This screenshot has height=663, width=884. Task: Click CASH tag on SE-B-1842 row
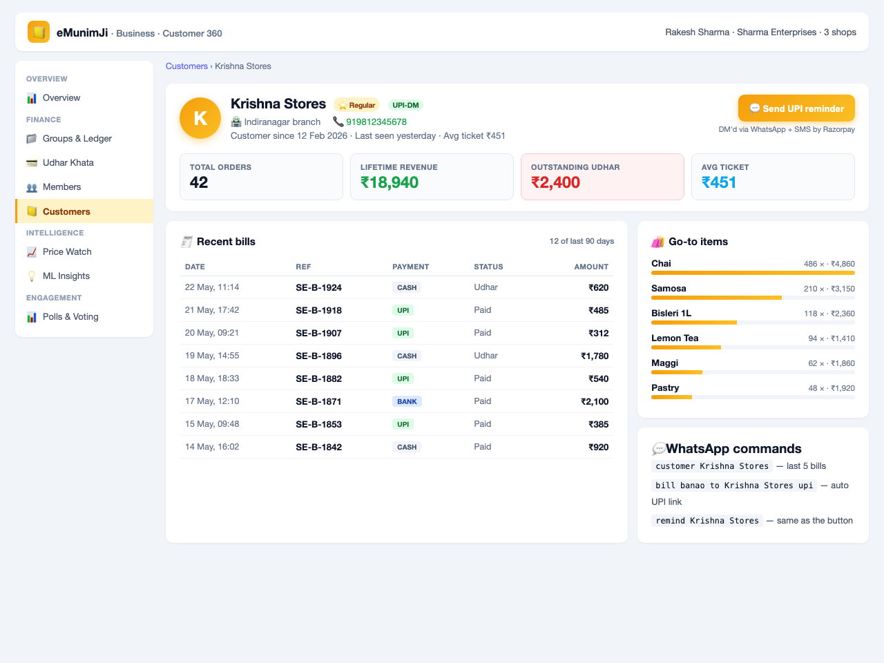407,447
